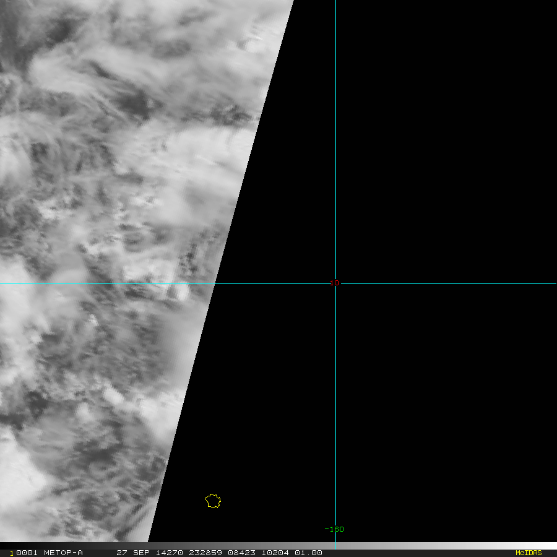Select the red 10 latitude label

coord(334,283)
